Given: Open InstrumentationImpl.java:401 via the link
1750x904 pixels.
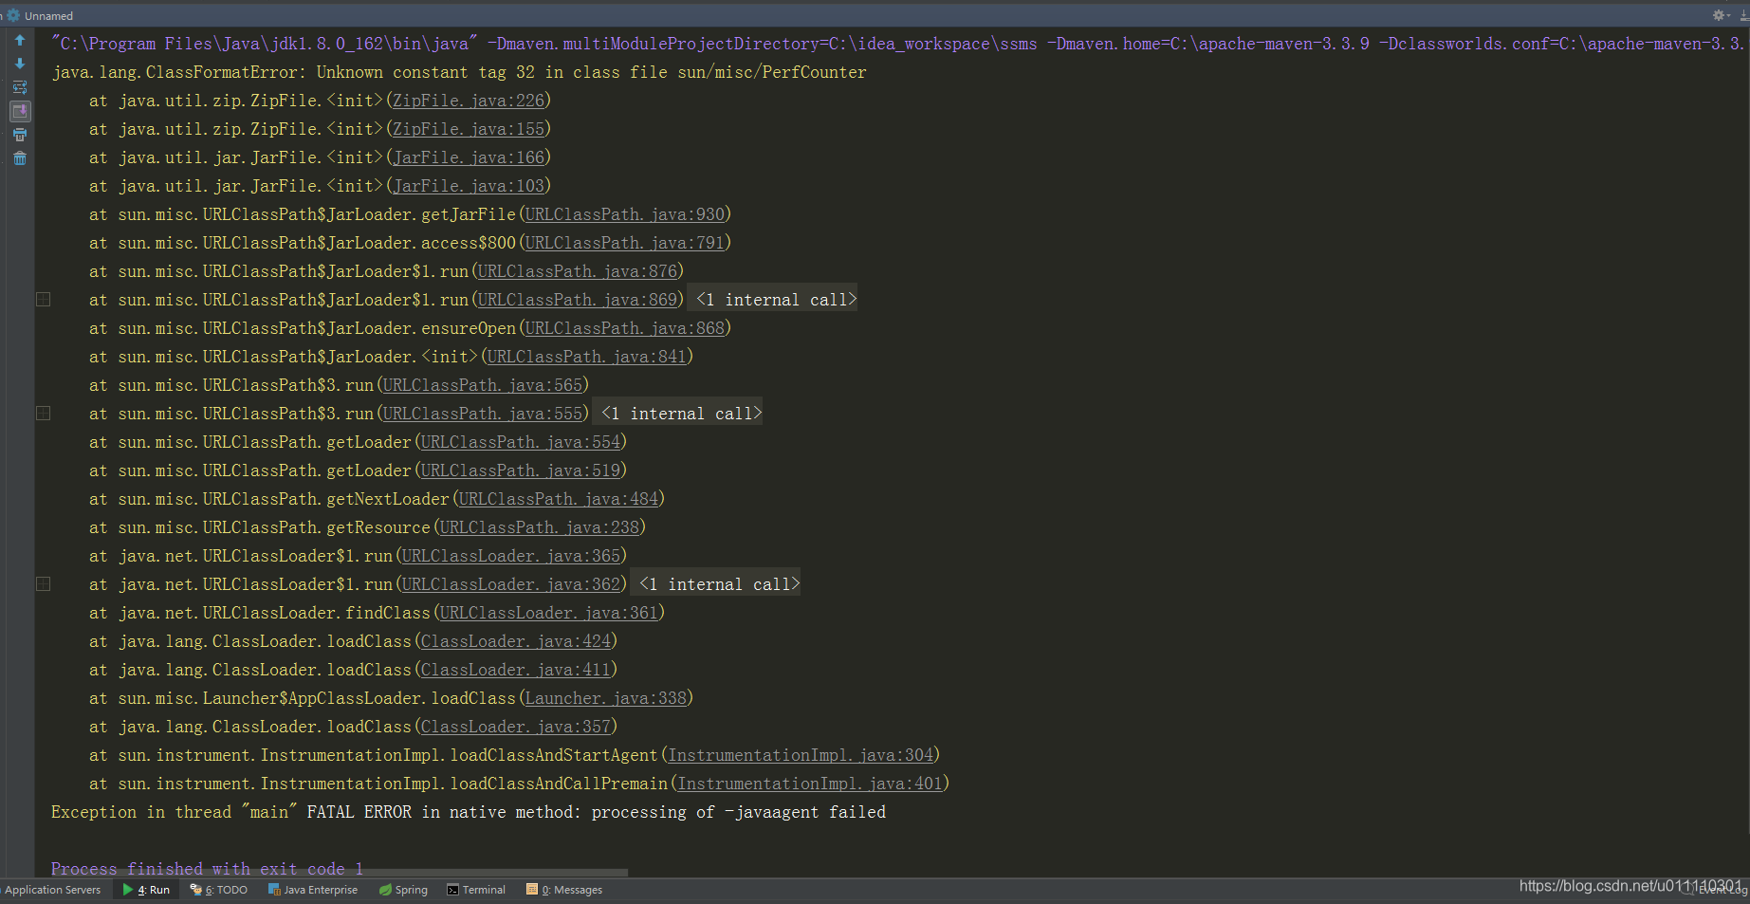Looking at the screenshot, I should tap(809, 784).
